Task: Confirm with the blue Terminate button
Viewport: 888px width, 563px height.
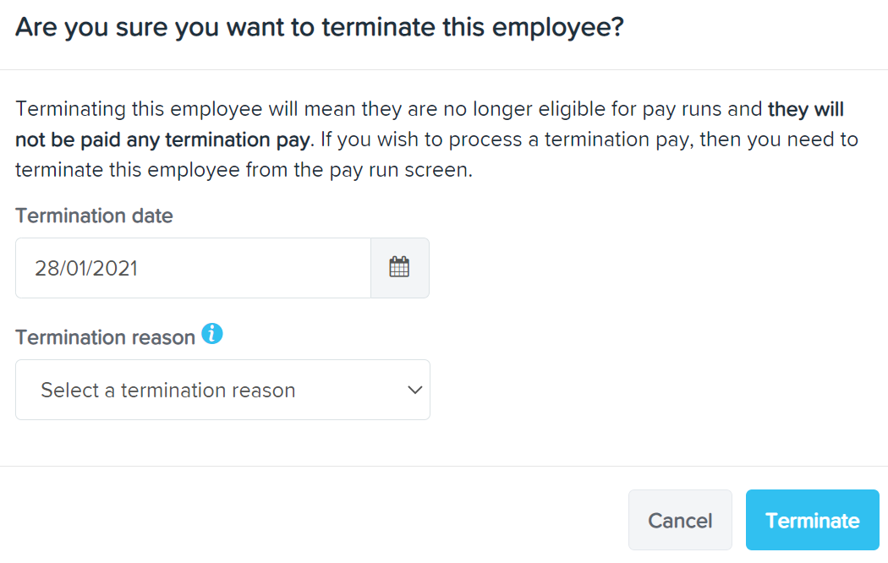Action: tap(812, 520)
